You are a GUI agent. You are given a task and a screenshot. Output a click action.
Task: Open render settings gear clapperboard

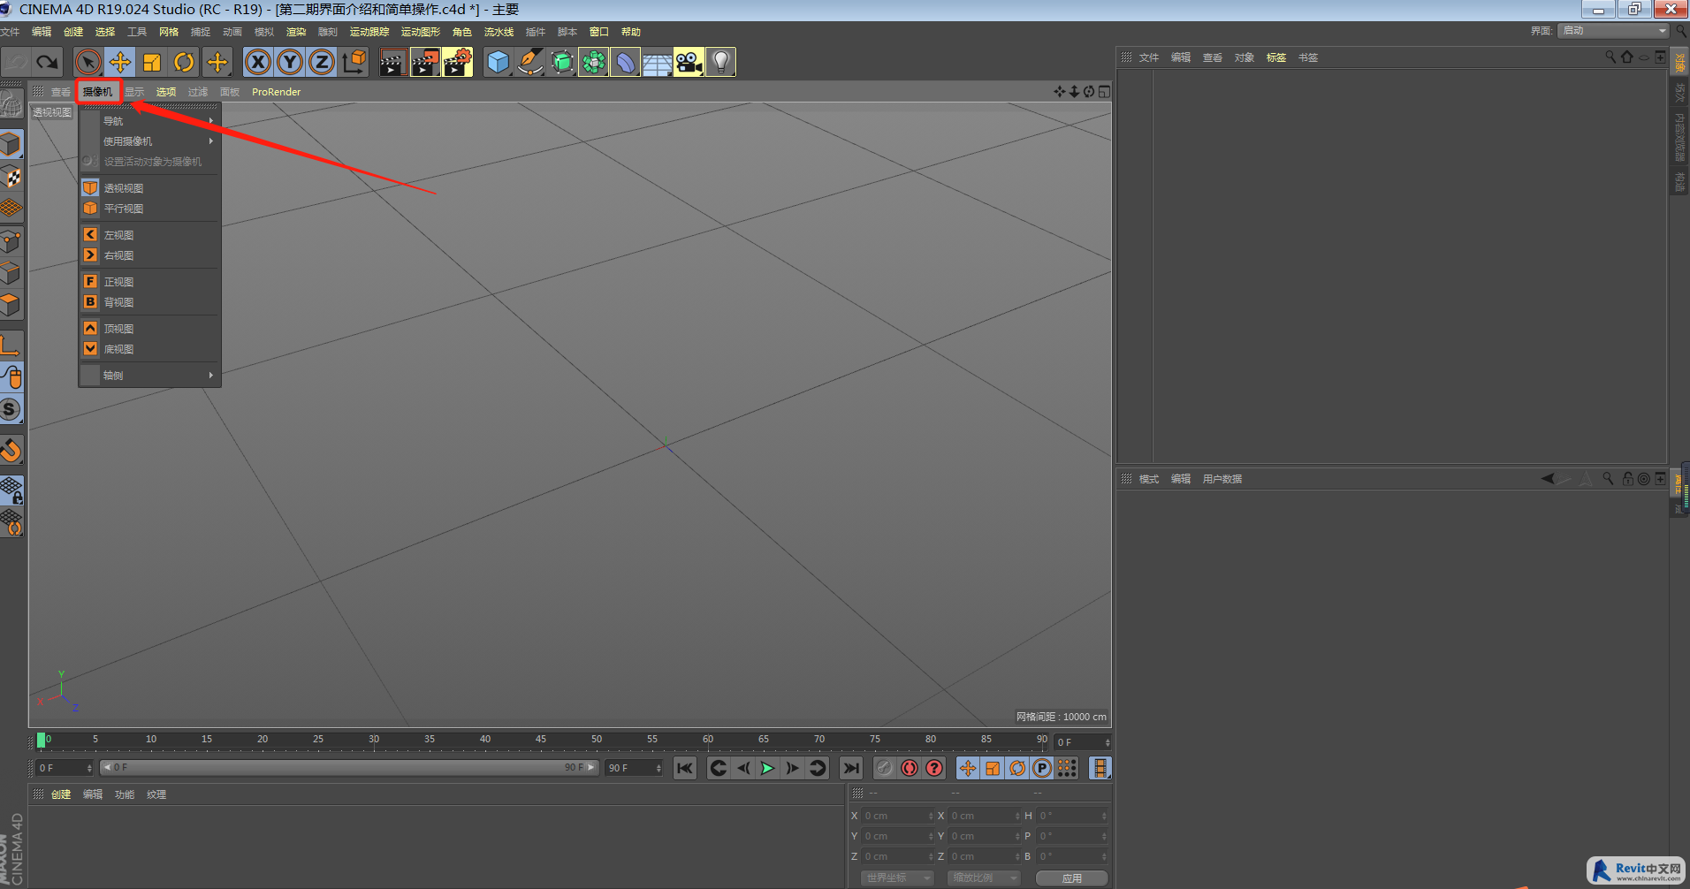click(458, 62)
